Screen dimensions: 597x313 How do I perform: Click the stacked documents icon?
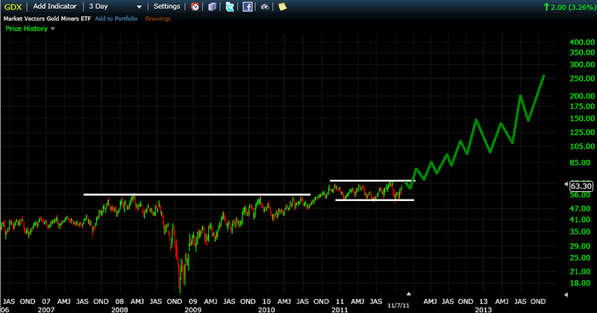212,7
